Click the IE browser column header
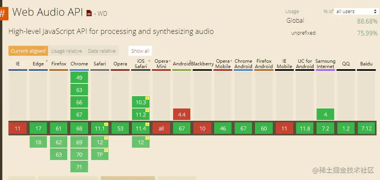The height and width of the screenshot is (180, 380). (18, 64)
